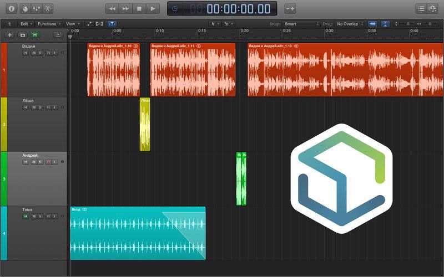Select the Вадим track name
444x277 pixels.
[x=29, y=46]
